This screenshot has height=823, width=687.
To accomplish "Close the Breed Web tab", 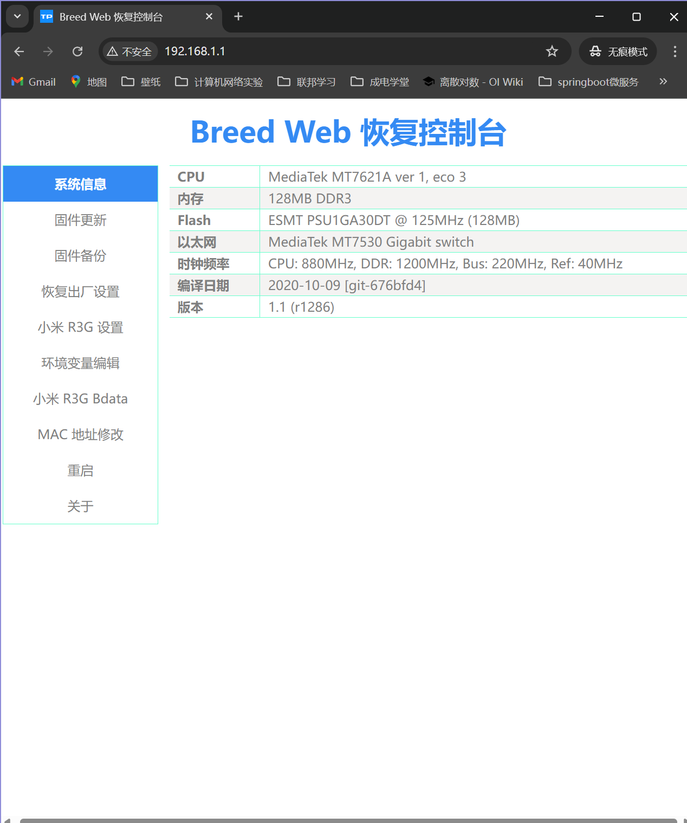I will pyautogui.click(x=209, y=17).
